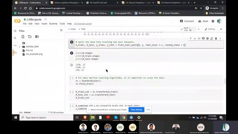
Task: Open the Comment panel
Action: click(187, 21)
